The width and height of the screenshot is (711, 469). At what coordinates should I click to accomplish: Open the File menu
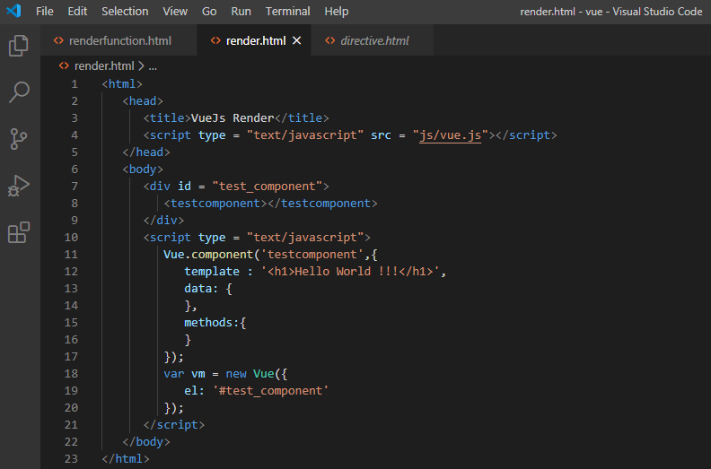pyautogui.click(x=45, y=12)
